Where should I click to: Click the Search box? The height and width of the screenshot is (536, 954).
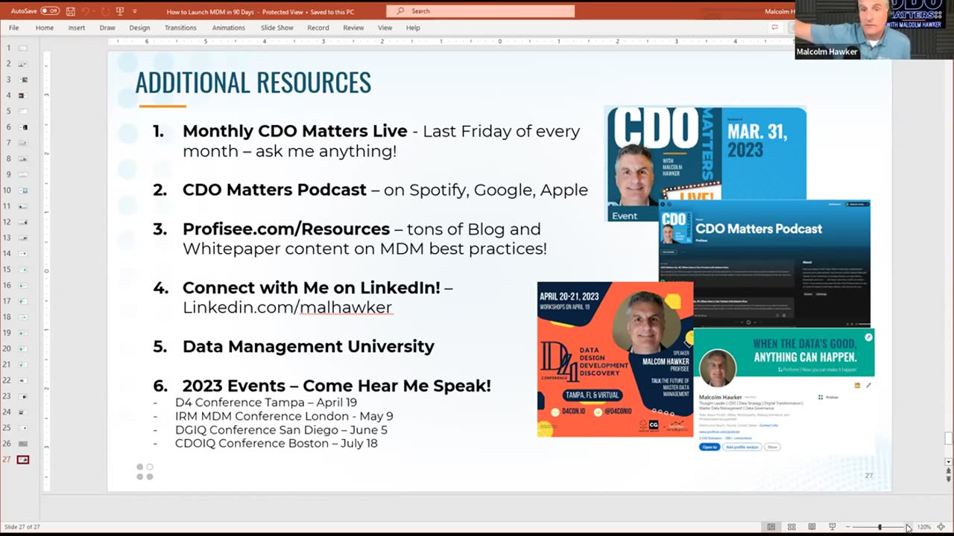pyautogui.click(x=480, y=11)
